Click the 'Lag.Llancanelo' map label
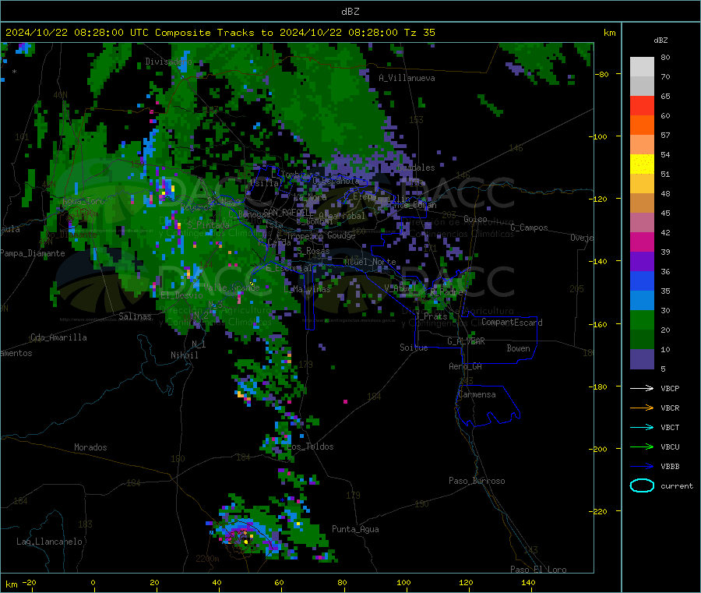Image resolution: width=701 pixels, height=593 pixels. pyautogui.click(x=49, y=542)
